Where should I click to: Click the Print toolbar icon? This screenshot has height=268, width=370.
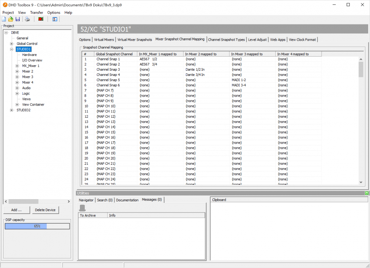pos(27,19)
